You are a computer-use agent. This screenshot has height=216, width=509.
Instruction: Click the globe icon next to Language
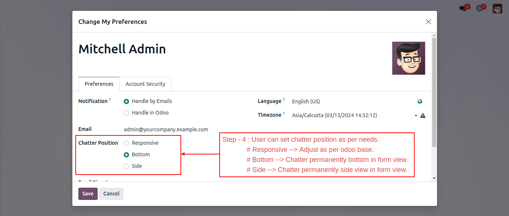(x=420, y=101)
